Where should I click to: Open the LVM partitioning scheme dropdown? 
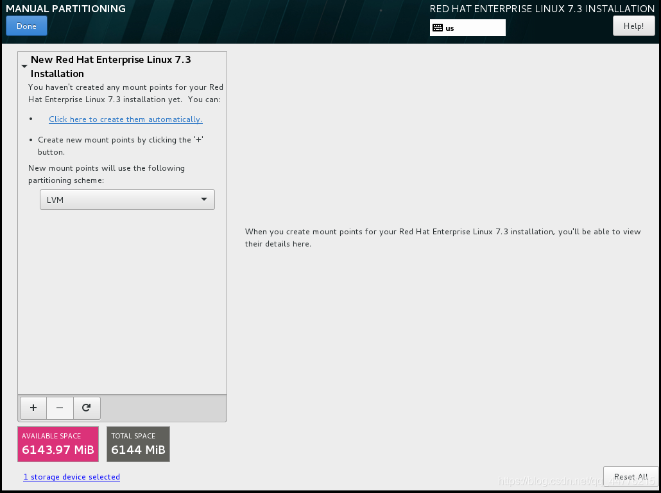click(127, 200)
